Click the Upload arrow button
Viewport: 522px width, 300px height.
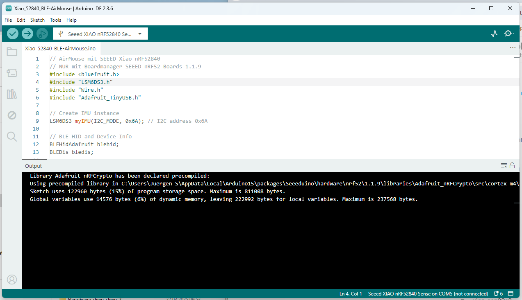(27, 34)
